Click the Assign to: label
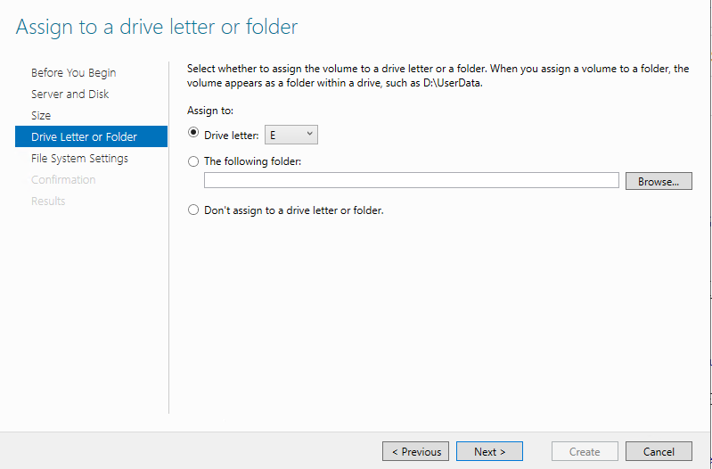The image size is (712, 469). [209, 111]
